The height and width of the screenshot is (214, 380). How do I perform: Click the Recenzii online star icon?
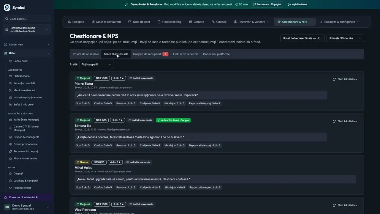[11, 188]
